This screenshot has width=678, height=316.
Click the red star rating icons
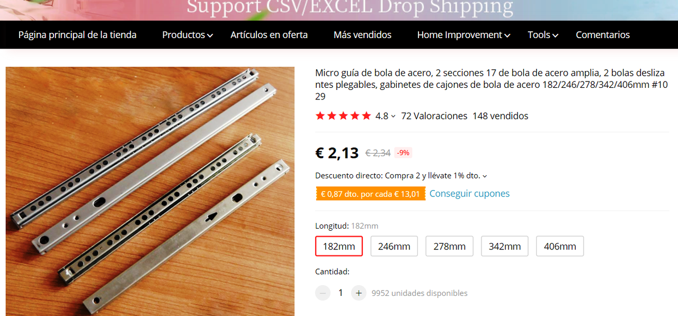343,116
